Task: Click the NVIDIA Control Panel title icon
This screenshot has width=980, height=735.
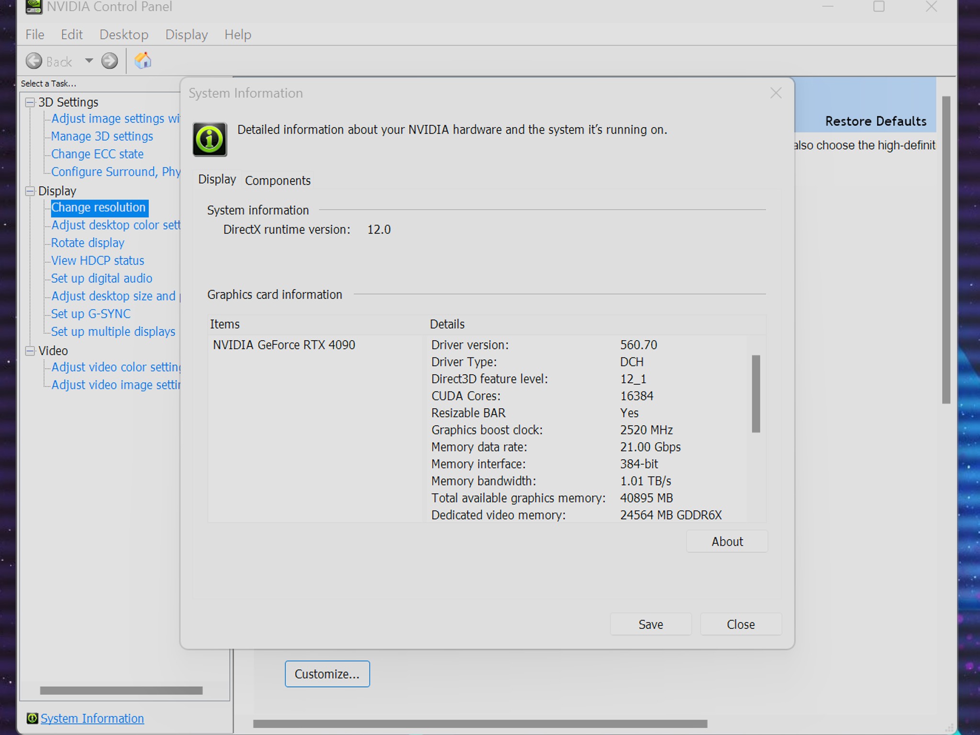Action: click(33, 7)
